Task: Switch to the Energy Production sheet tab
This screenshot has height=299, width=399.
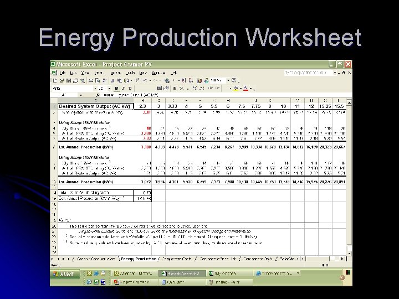Action: pos(138,259)
